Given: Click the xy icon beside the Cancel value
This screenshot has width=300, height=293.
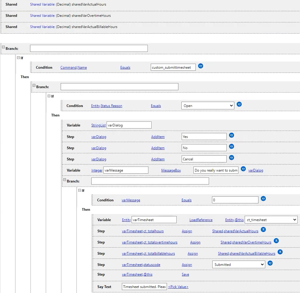Looking at the screenshot, I should [231, 158].
